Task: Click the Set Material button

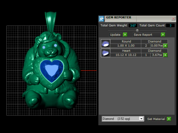Action: pos(156,119)
